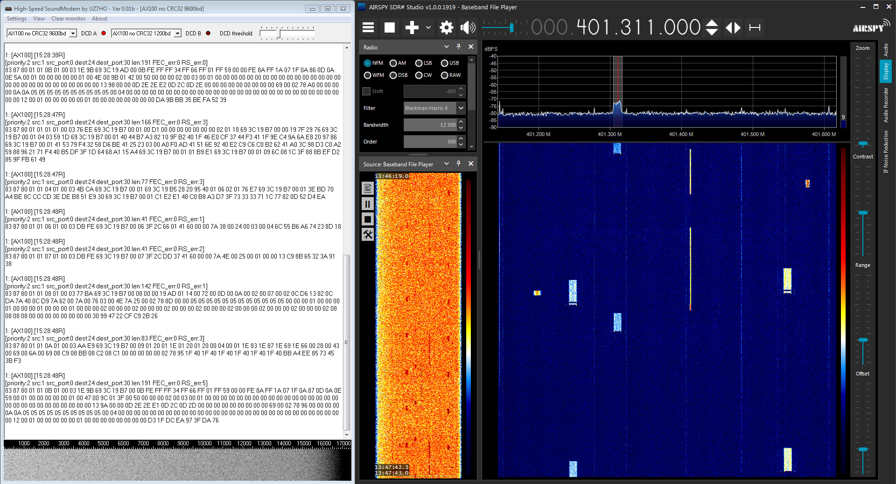Open the SDR# hamburger main menu
Image resolution: width=896 pixels, height=484 pixels.
pyautogui.click(x=368, y=27)
